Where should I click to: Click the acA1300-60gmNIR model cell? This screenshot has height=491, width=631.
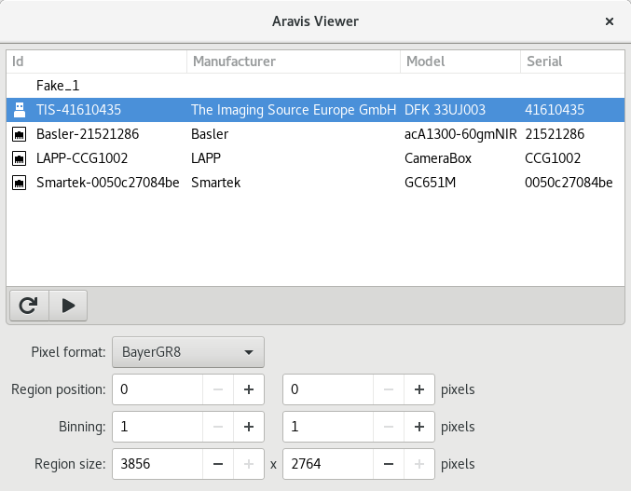click(460, 134)
